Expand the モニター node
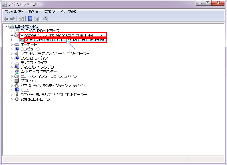 pos(12,90)
